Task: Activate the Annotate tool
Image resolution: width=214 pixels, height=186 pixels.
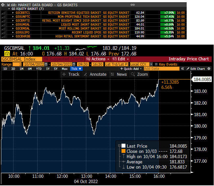Action: (x=95, y=74)
